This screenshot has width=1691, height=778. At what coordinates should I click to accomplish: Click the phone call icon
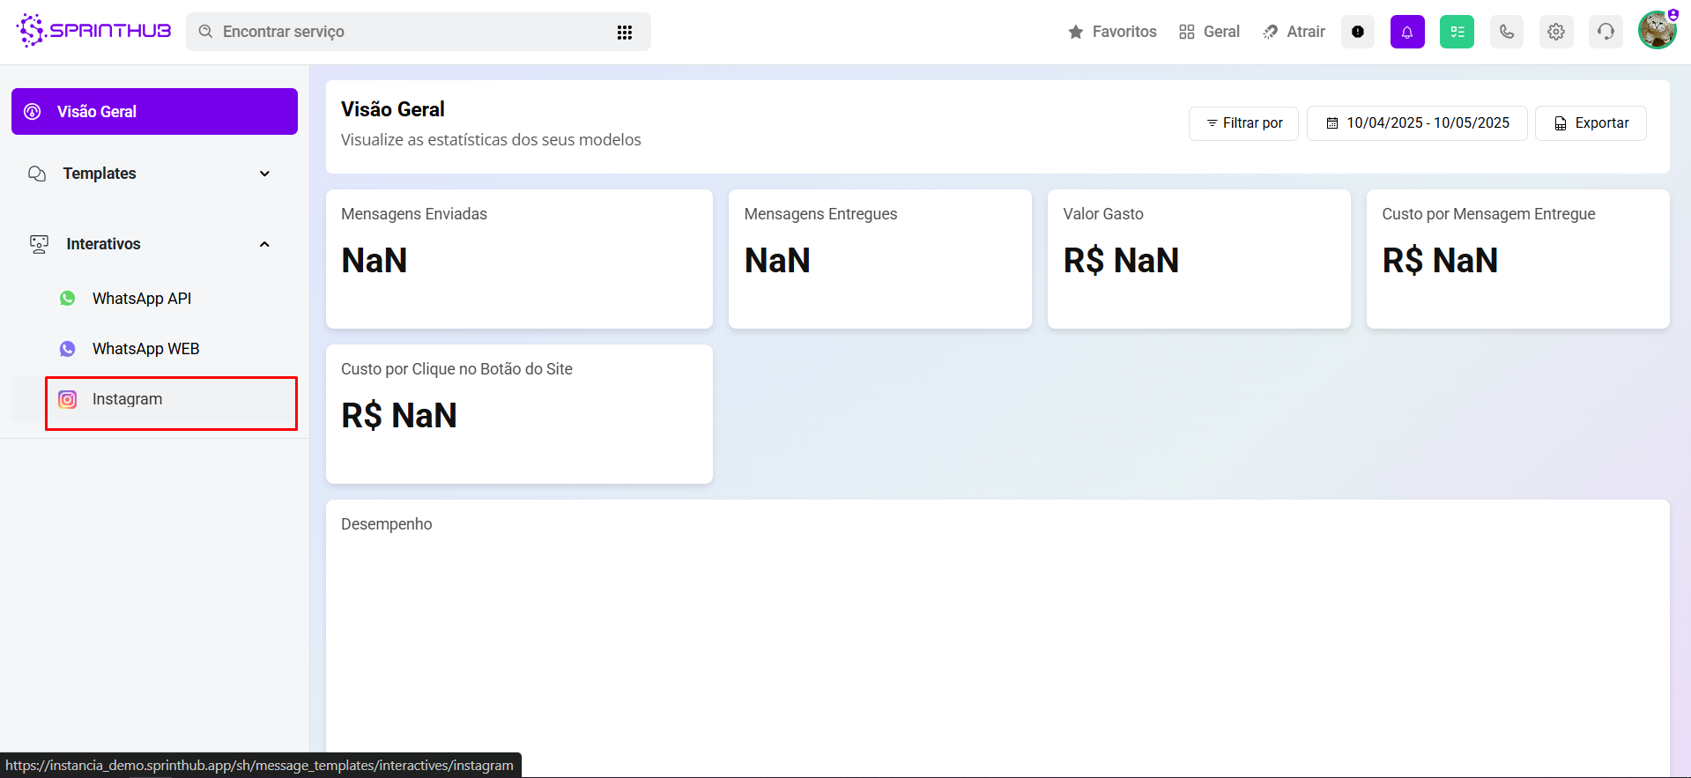click(x=1506, y=32)
